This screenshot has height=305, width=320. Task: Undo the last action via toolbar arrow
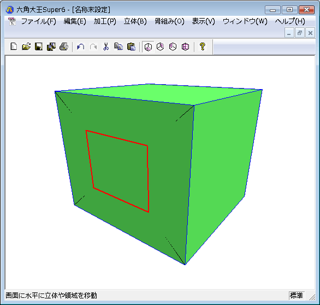81,46
